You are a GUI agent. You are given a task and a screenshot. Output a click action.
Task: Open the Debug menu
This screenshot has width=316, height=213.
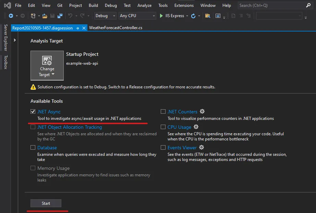click(111, 5)
